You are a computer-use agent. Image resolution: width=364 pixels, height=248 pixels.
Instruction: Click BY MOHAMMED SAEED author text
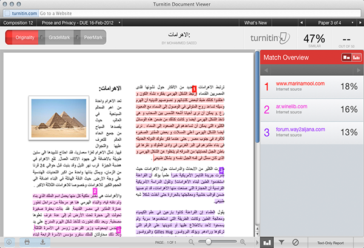coord(179,43)
